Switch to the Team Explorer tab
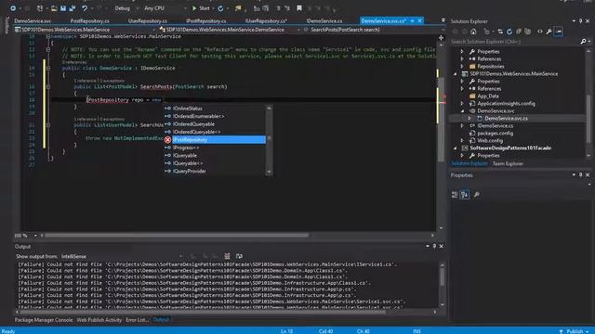The image size is (595, 334). point(508,163)
